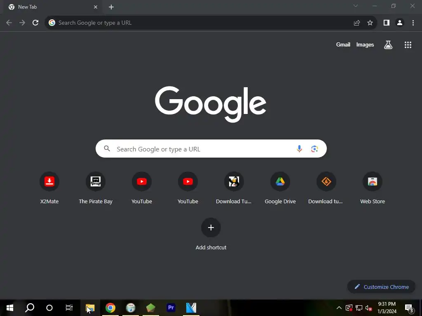This screenshot has height=316, width=422.
Task: Open Search Labs flask icon
Action: 388,45
